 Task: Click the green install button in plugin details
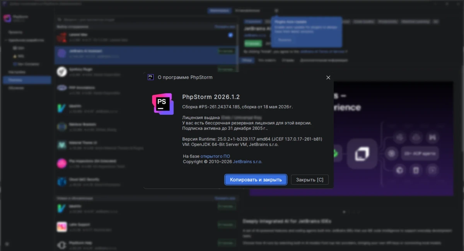coord(253,44)
